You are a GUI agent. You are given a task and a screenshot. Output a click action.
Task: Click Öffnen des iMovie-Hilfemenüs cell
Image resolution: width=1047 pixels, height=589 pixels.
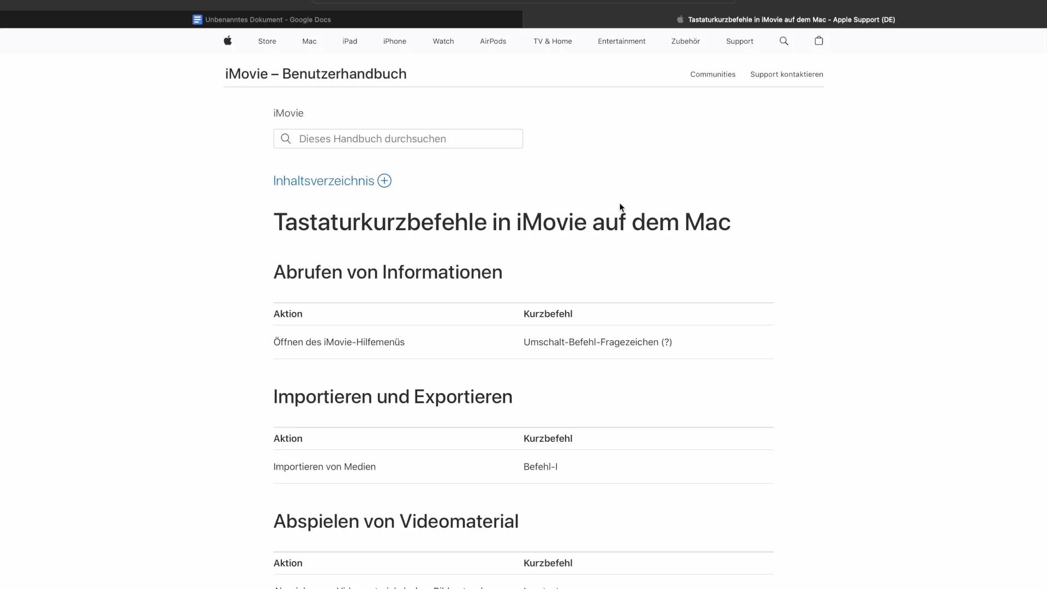pos(339,342)
